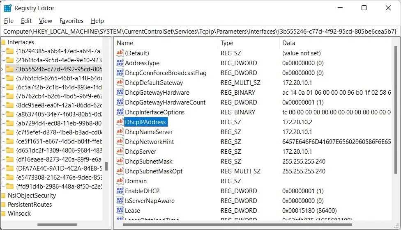Click the window resize grip in bottom corner

coord(397,225)
